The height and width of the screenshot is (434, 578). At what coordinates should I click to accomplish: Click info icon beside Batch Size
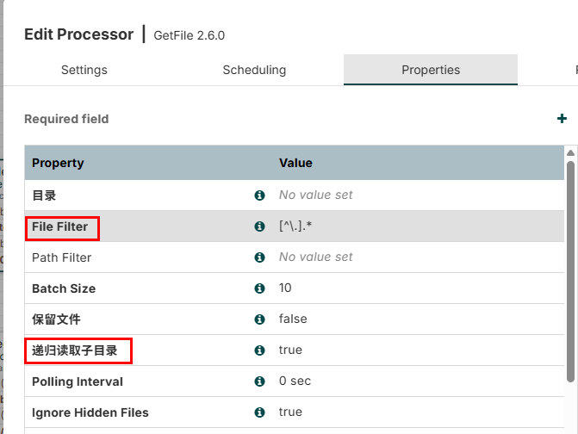(x=259, y=288)
